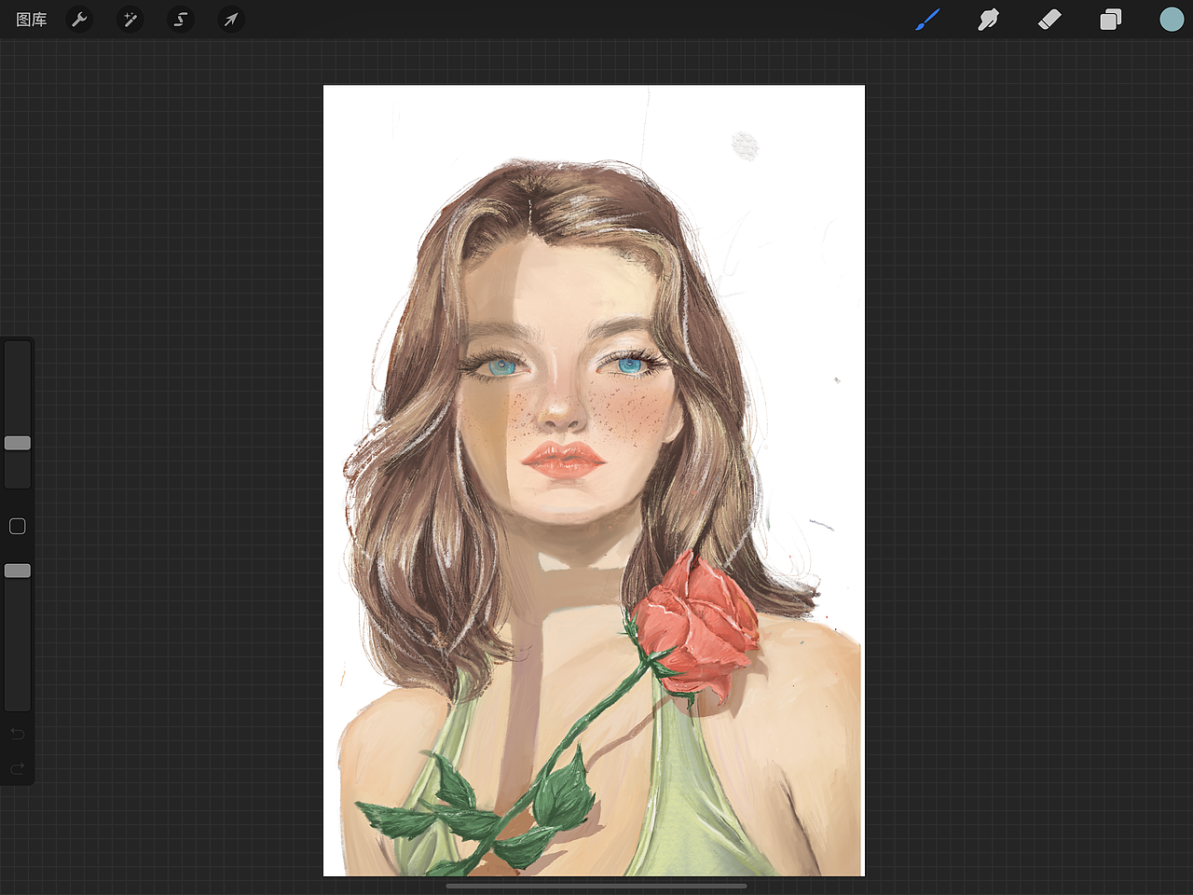This screenshot has height=895, width=1193.
Task: Undo the last stroke
Action: pos(18,735)
